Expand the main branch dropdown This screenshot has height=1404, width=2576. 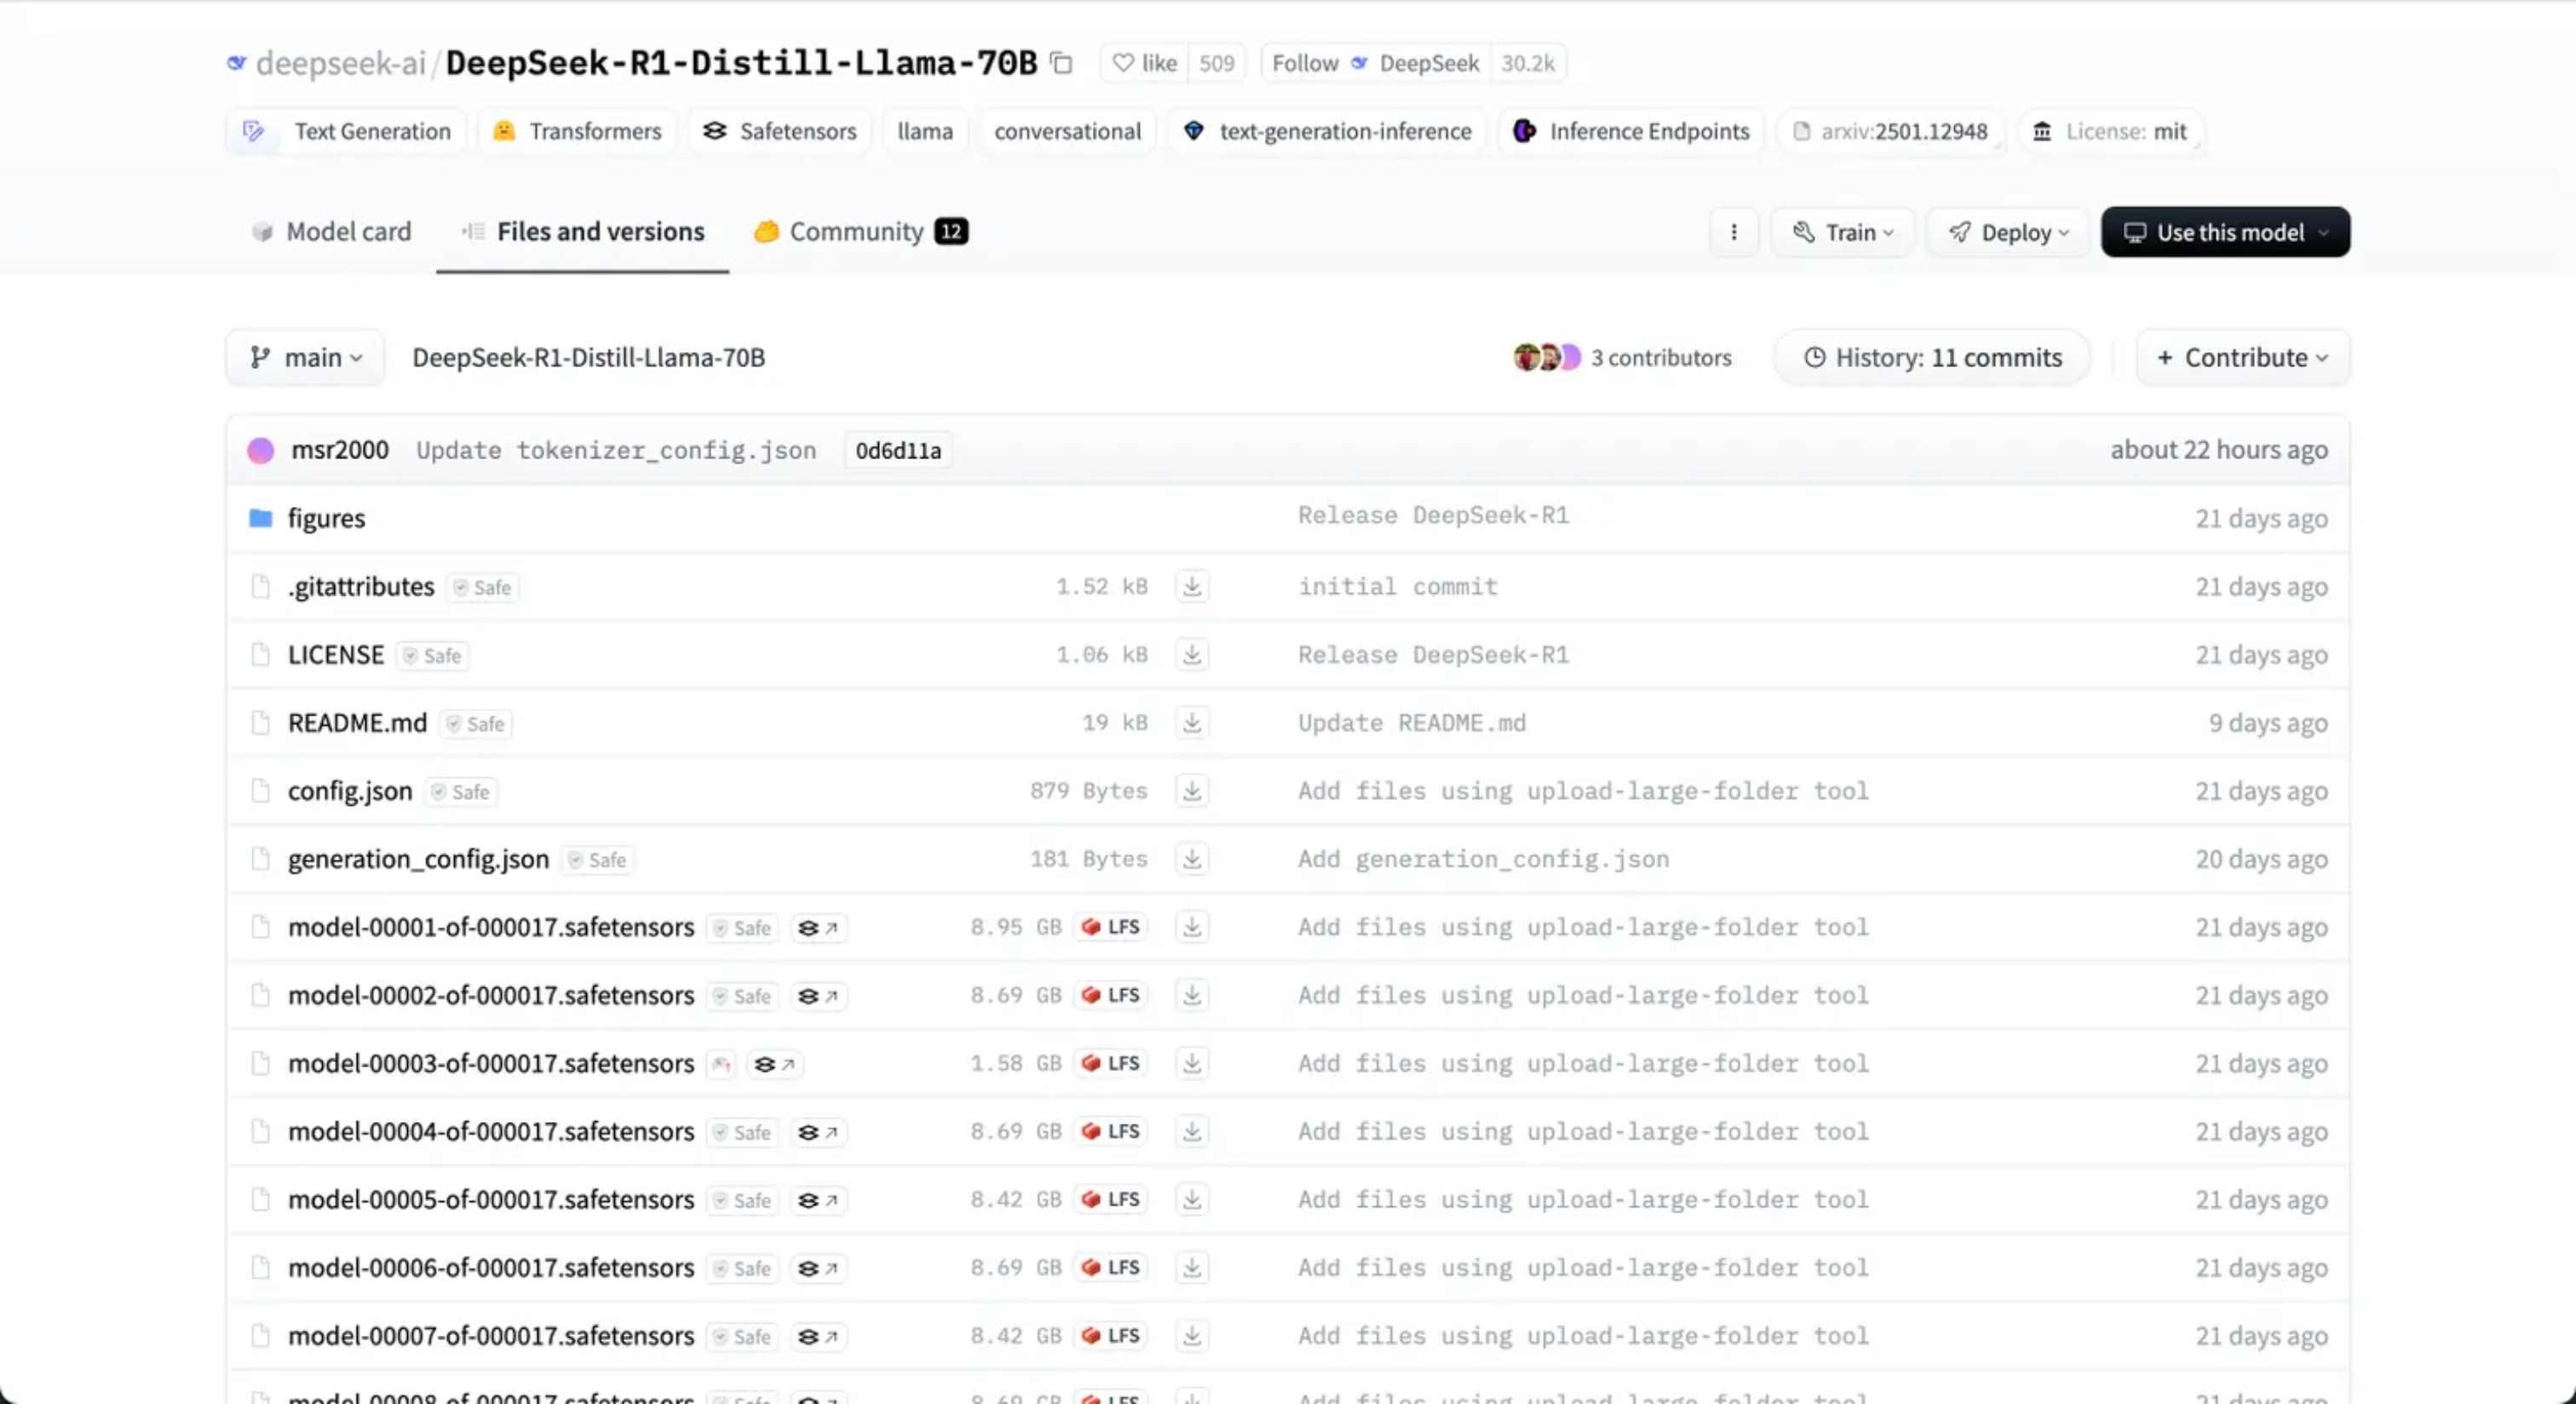tap(305, 358)
